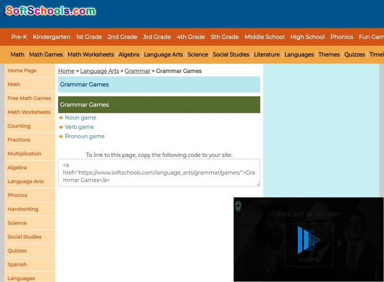384x282 pixels.
Task: Open Math Worksheets in the subject bar
Action: click(91, 54)
